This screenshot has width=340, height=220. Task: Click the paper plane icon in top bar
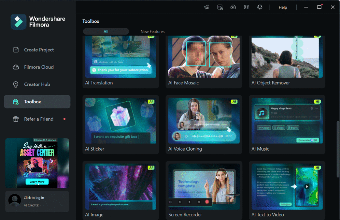pyautogui.click(x=206, y=7)
